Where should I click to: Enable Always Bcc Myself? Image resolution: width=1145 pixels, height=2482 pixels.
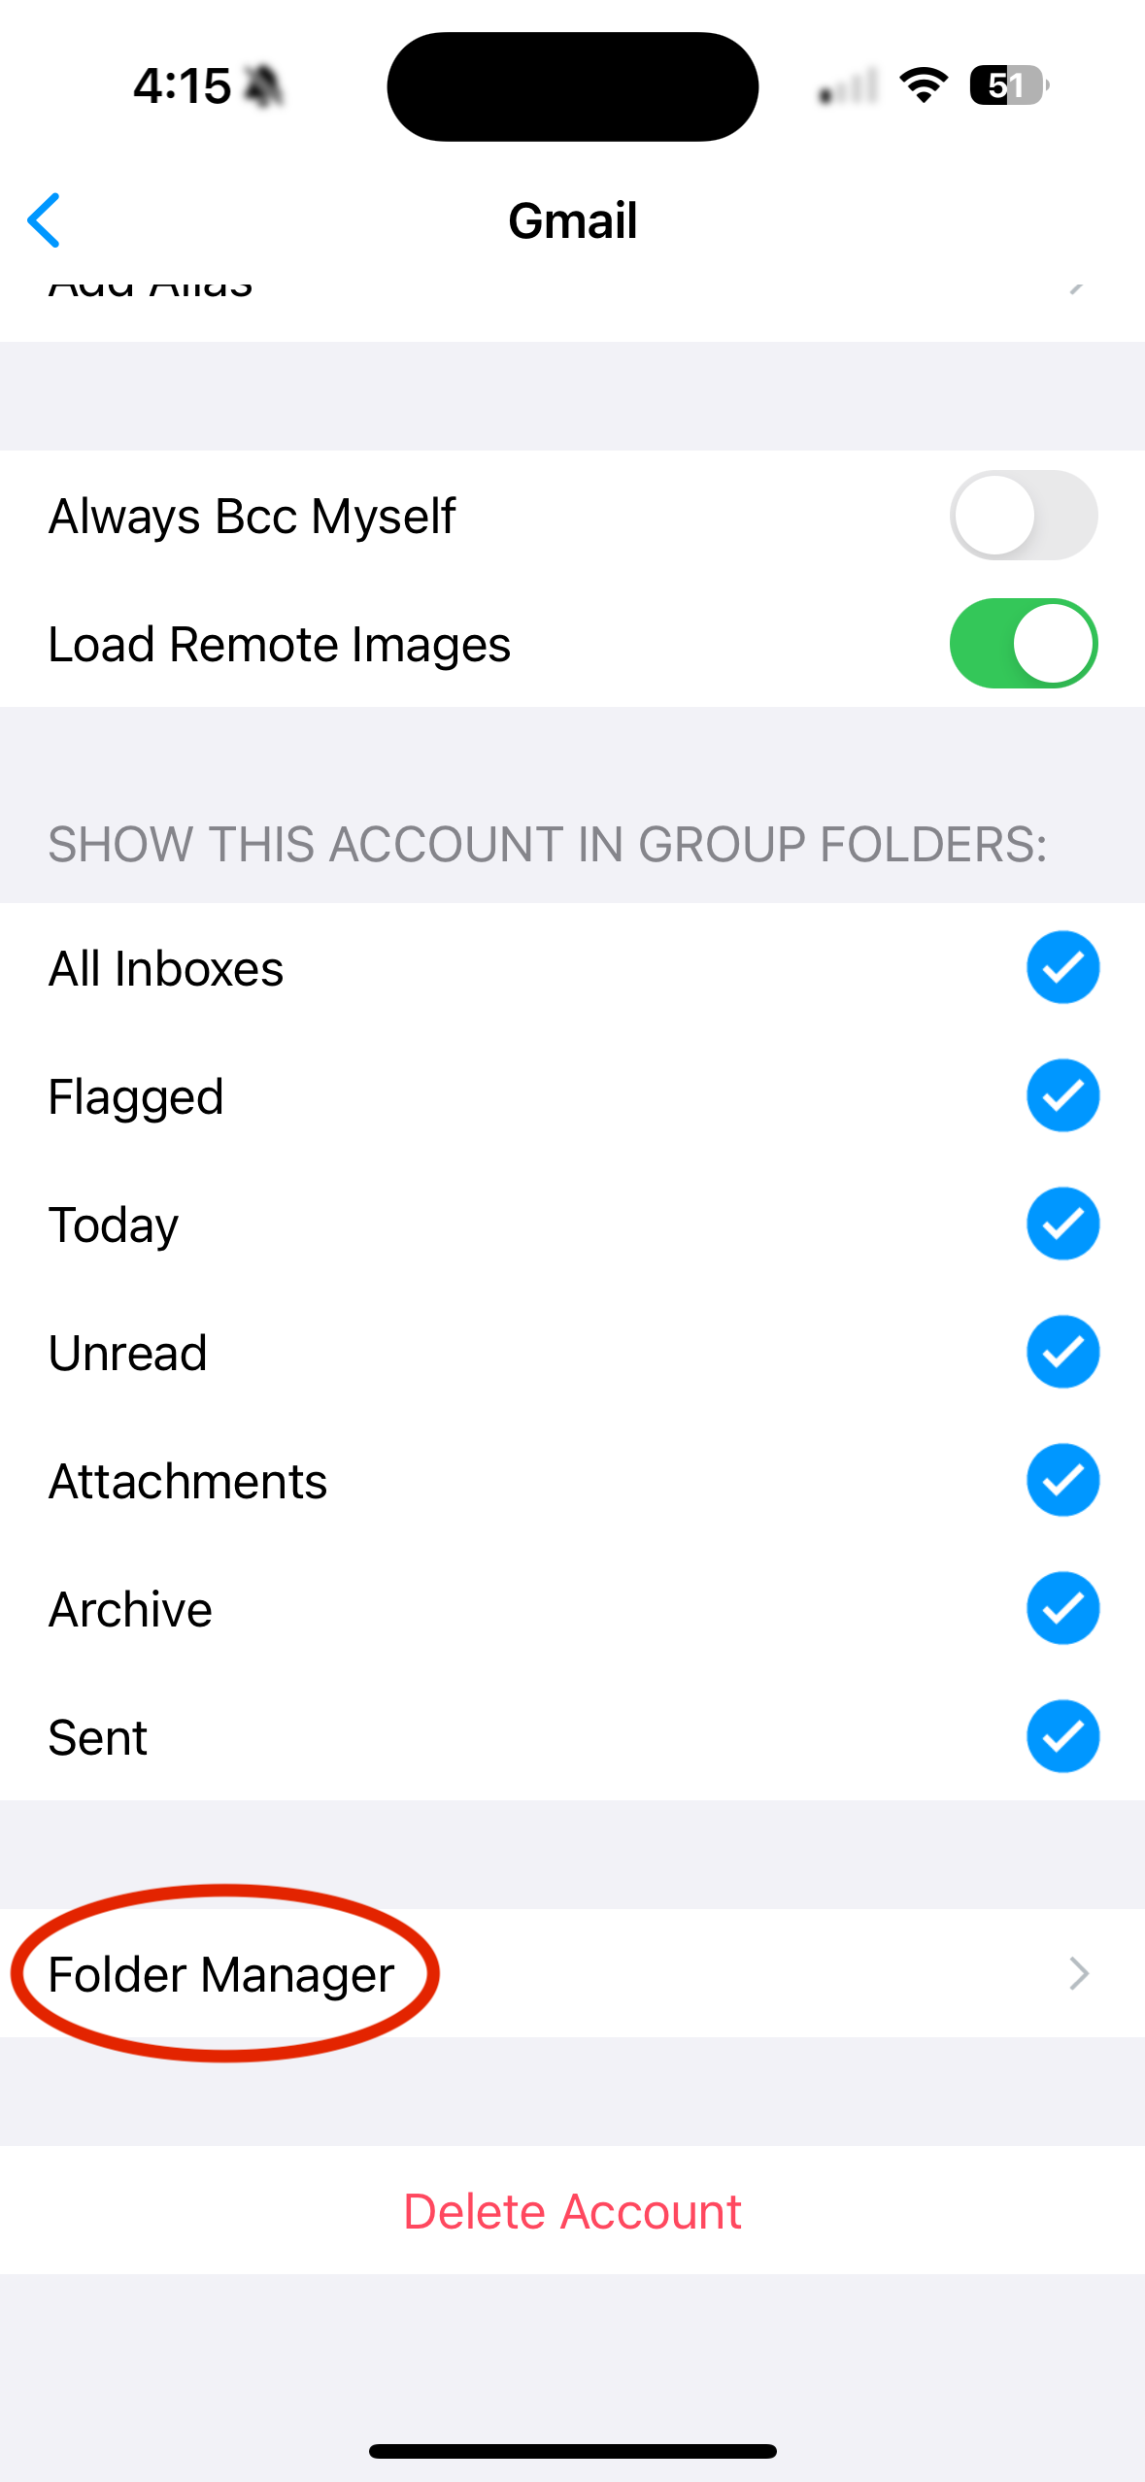coord(1026,516)
